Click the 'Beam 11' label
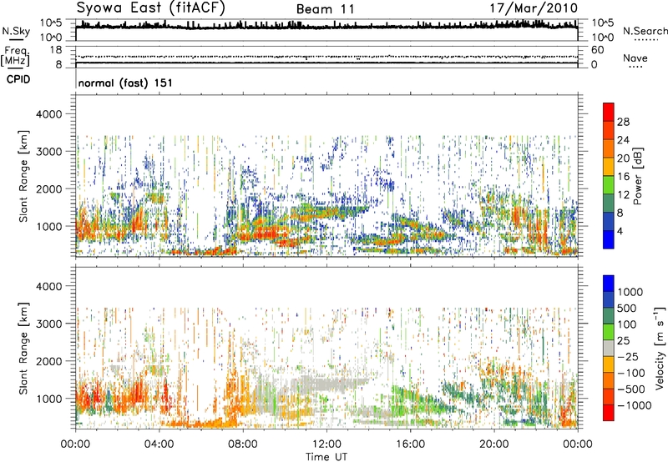Screen dimensions: 668x462 click(326, 9)
